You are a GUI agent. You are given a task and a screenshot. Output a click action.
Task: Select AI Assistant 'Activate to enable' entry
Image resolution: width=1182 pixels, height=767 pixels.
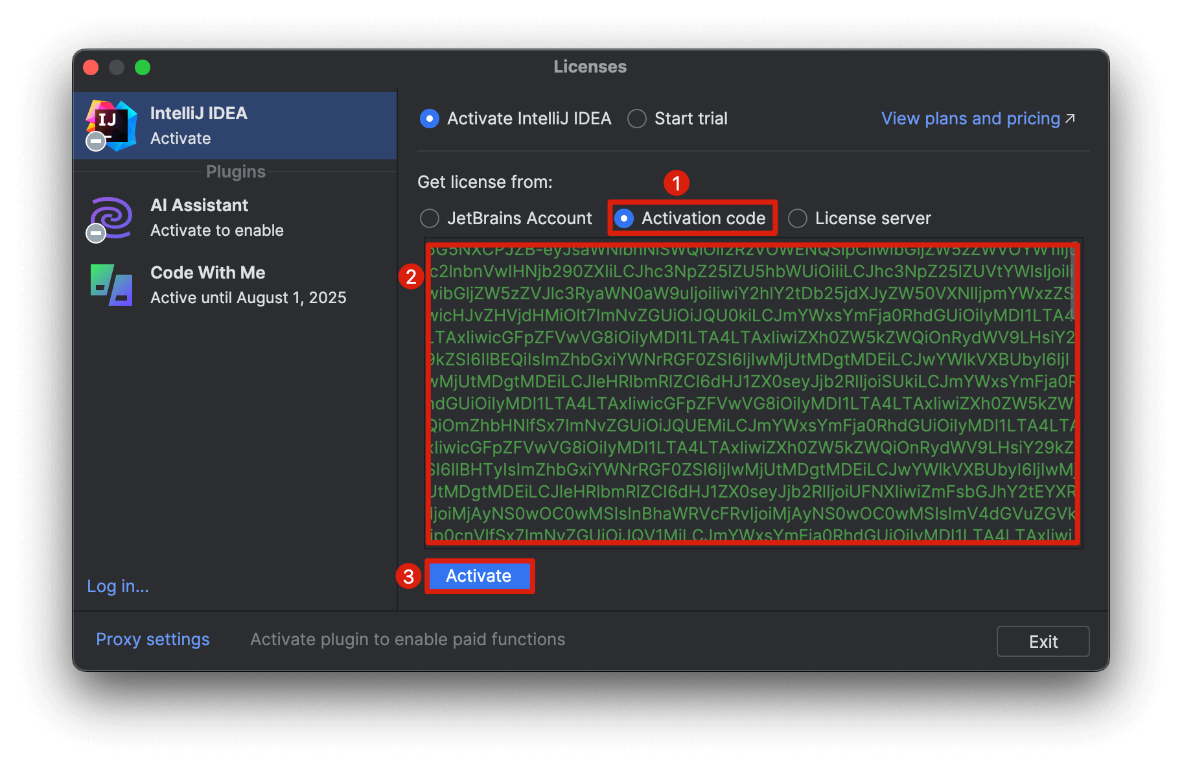(x=235, y=218)
